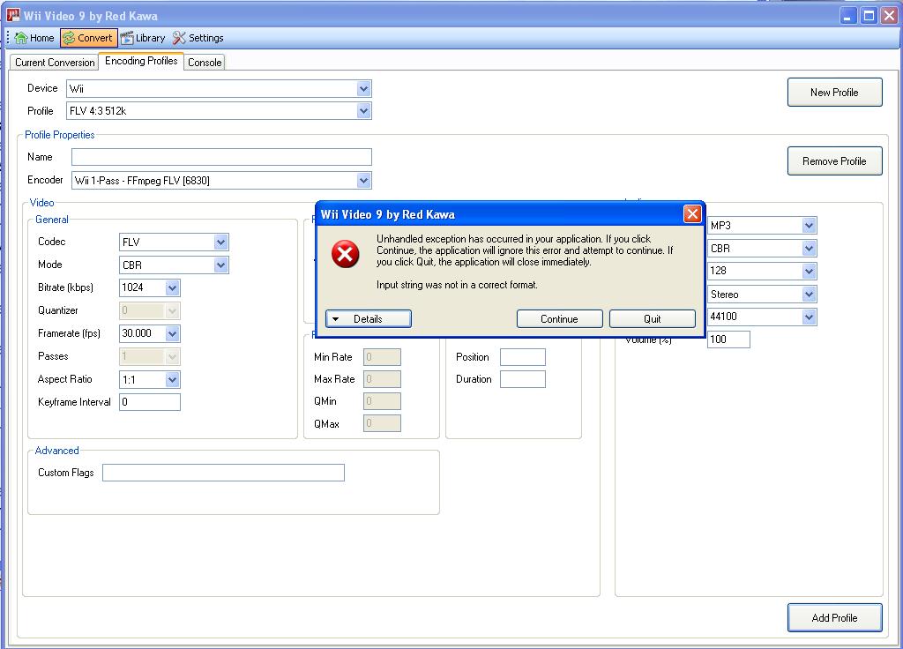
Task: Switch to Current Conversion tab
Action: point(55,63)
